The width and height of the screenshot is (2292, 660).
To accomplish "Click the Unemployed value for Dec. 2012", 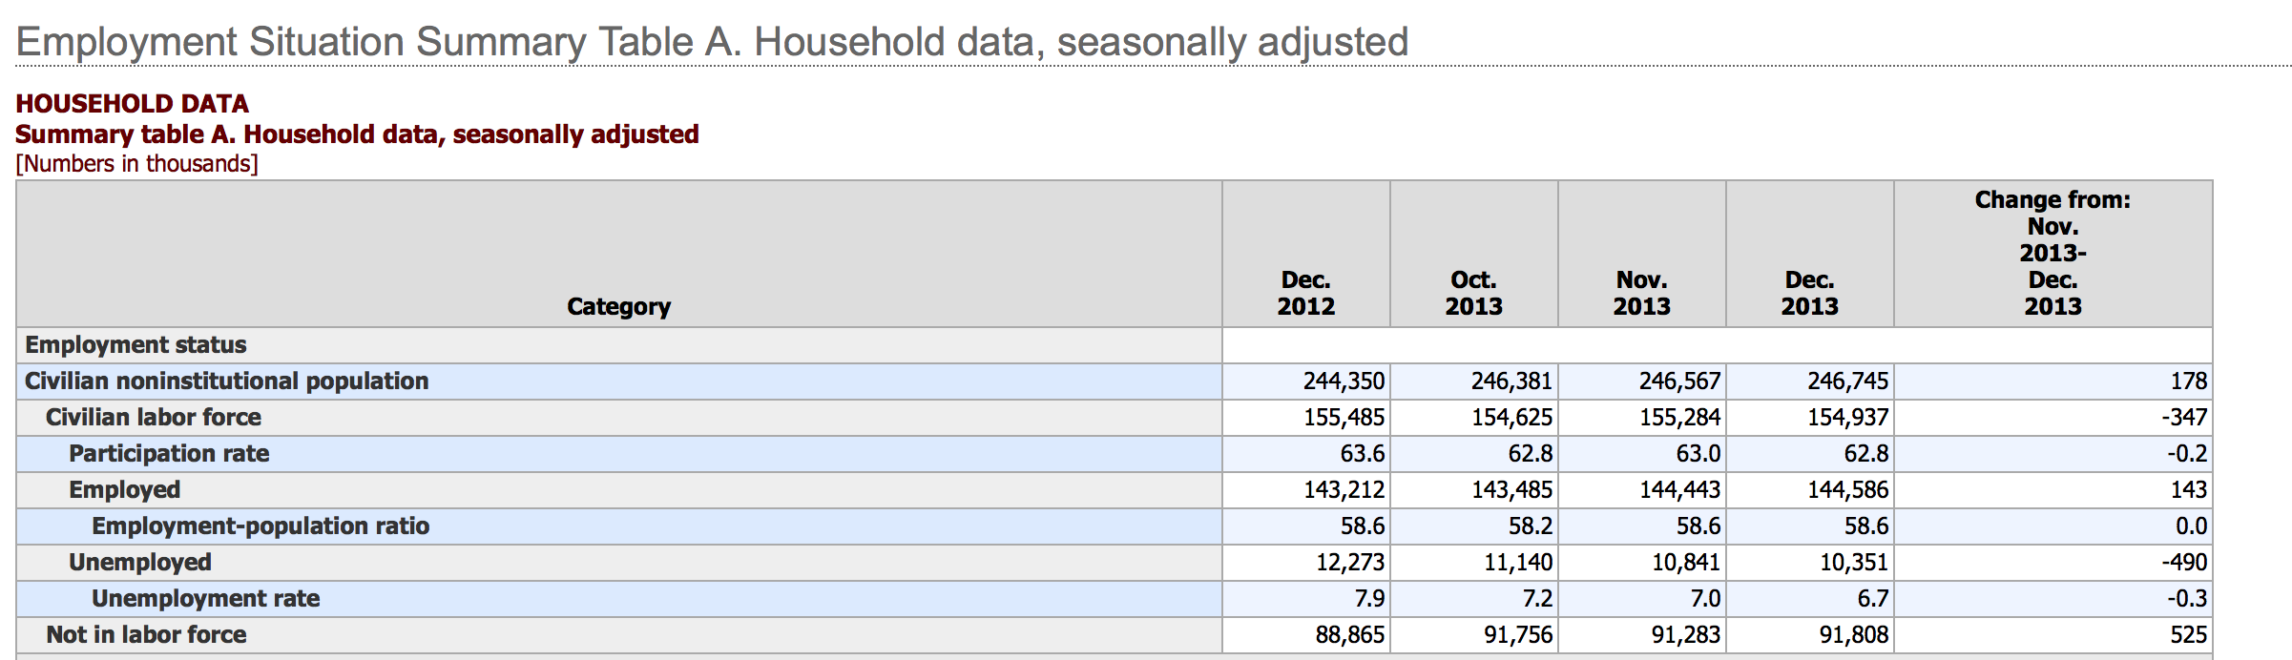I will [1349, 563].
